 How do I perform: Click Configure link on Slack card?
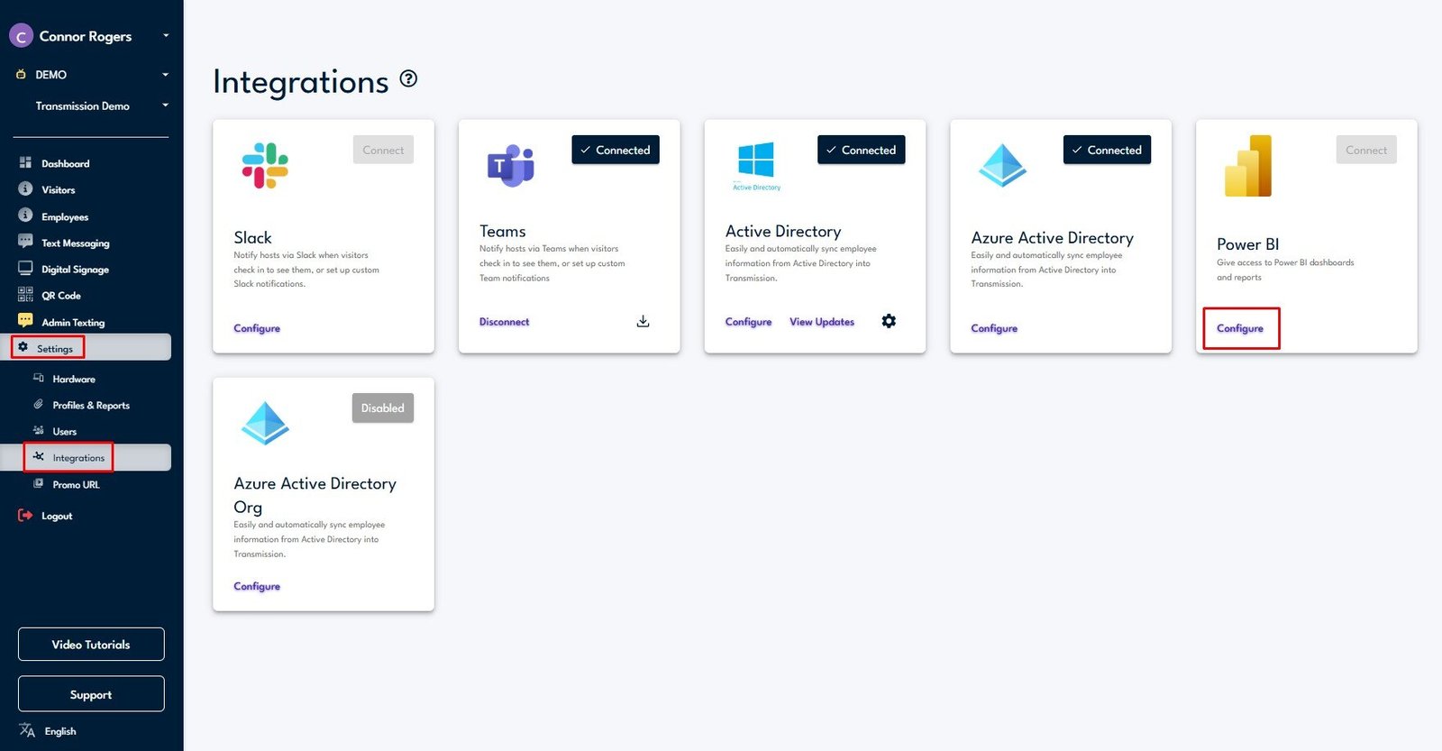[x=257, y=328]
